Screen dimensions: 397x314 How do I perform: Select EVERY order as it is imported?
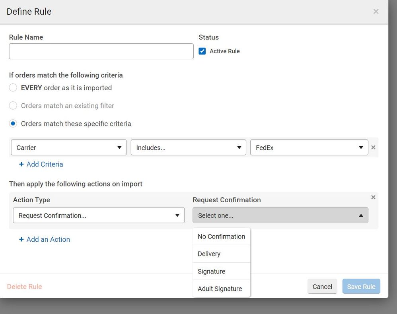pyautogui.click(x=13, y=88)
